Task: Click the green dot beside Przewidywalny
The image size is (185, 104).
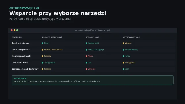Action: click(123, 50)
